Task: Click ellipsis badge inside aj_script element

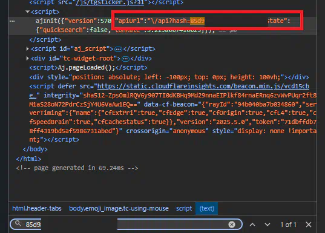Action: coord(118,49)
